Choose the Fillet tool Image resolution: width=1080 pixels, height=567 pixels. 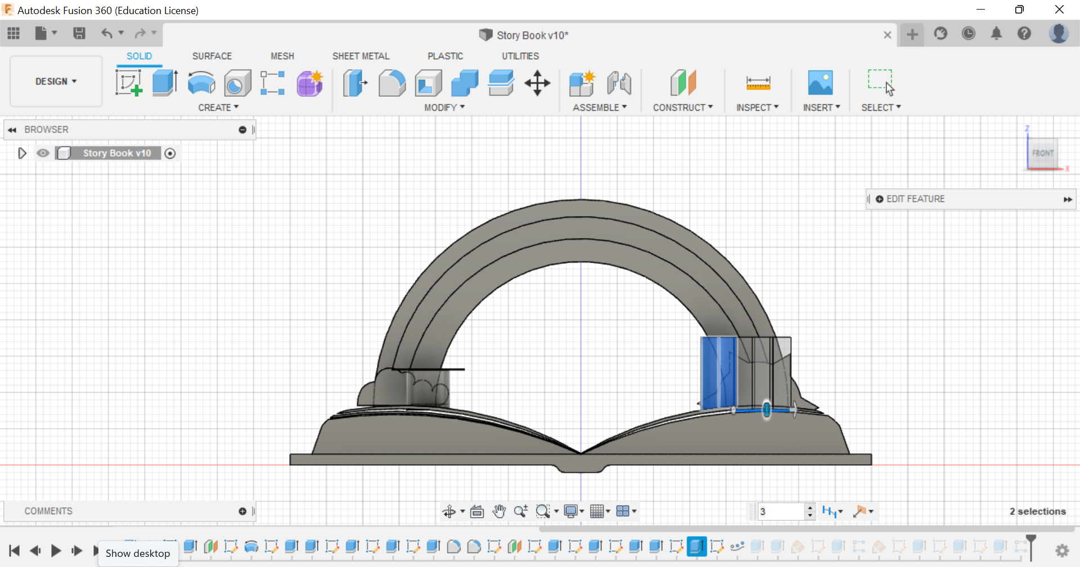[x=391, y=83]
